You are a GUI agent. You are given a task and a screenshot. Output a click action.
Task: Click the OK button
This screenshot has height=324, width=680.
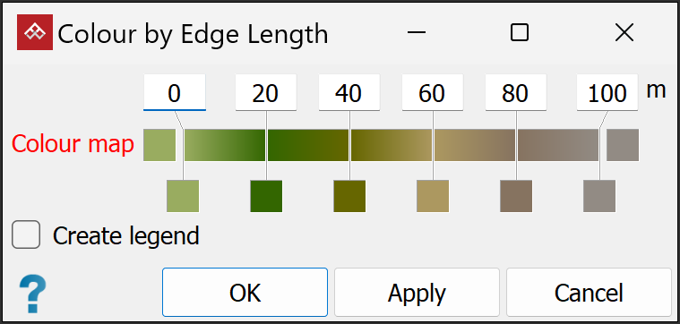click(x=245, y=293)
